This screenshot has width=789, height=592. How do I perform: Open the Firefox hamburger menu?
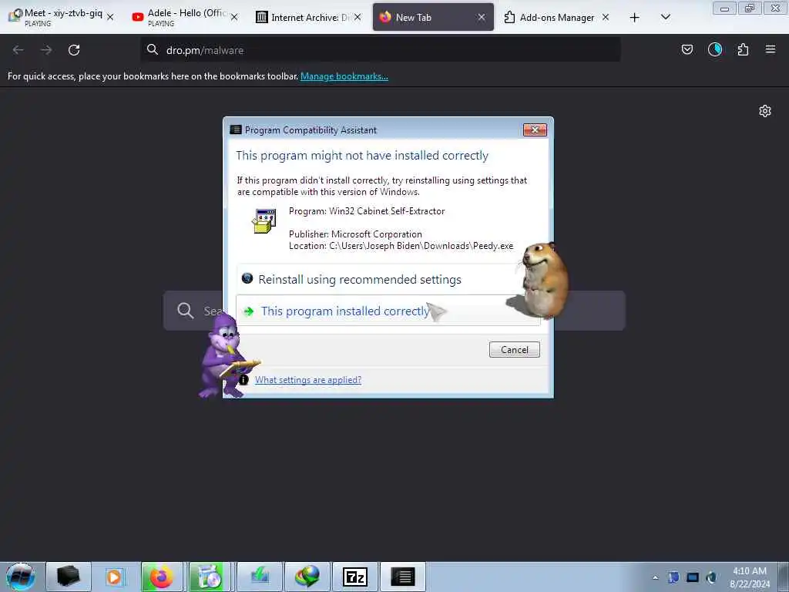pyautogui.click(x=771, y=49)
